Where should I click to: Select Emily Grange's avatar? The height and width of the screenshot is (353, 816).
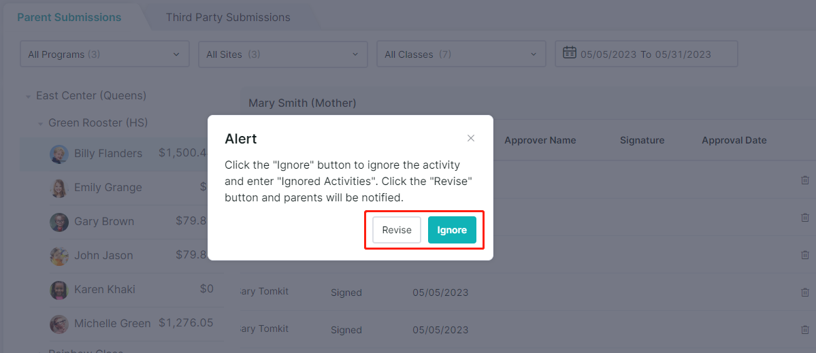point(59,188)
